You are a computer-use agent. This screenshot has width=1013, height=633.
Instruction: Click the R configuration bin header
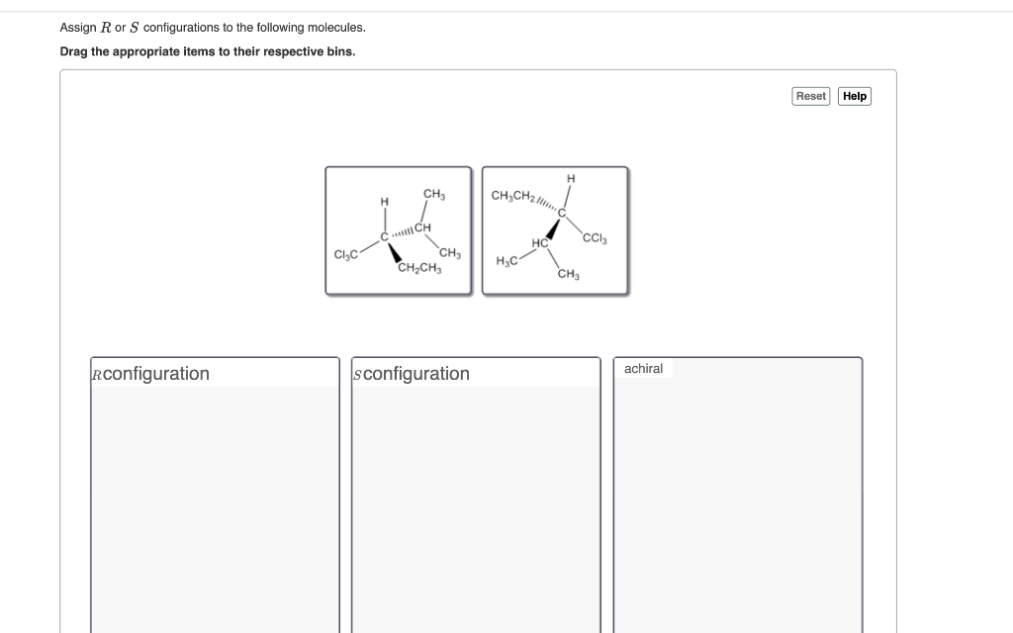(150, 374)
